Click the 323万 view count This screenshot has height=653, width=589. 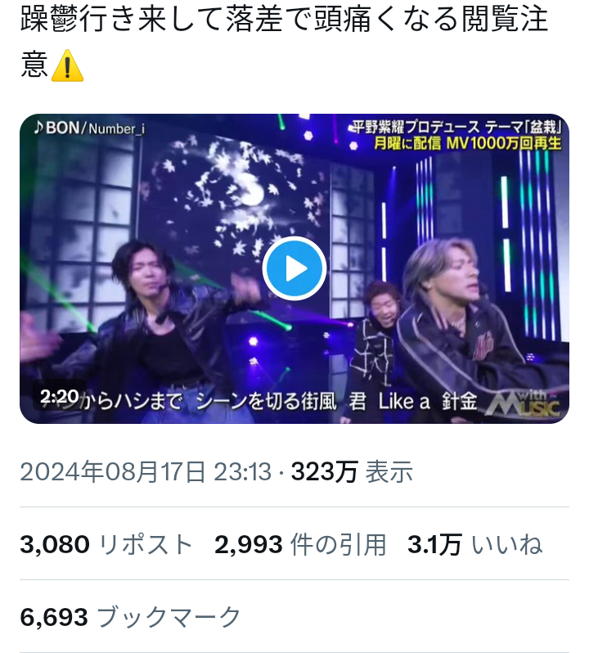point(324,472)
